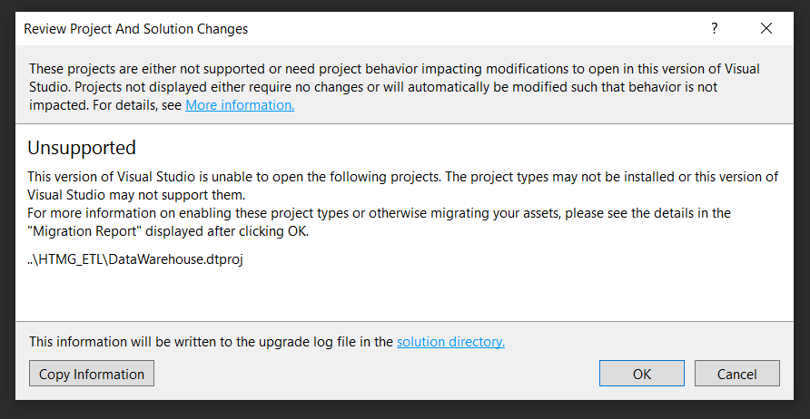
Task: Close the Review Project dialog
Action: click(x=766, y=28)
